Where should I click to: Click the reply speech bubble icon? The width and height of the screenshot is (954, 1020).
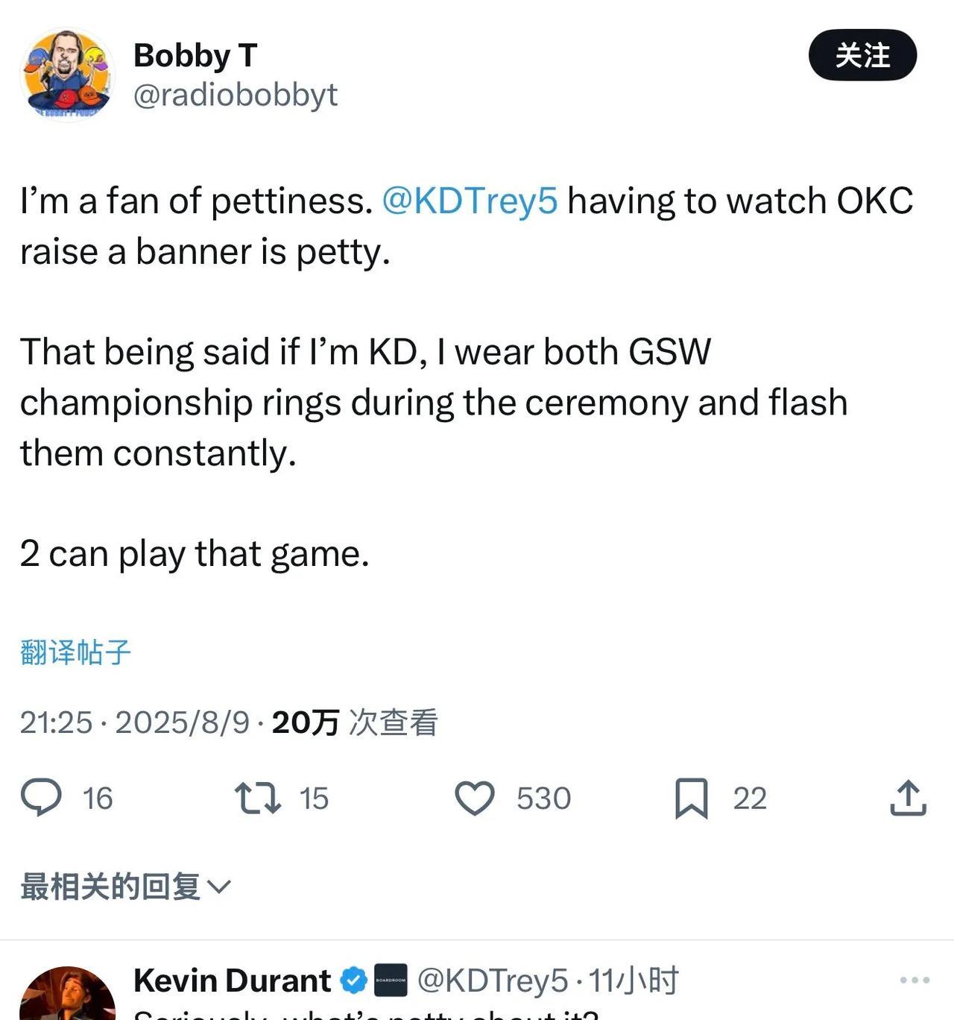41,798
